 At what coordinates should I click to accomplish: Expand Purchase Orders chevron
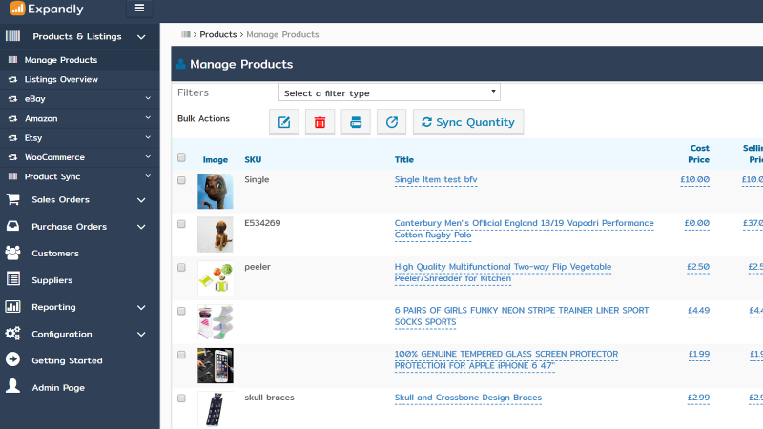(141, 227)
